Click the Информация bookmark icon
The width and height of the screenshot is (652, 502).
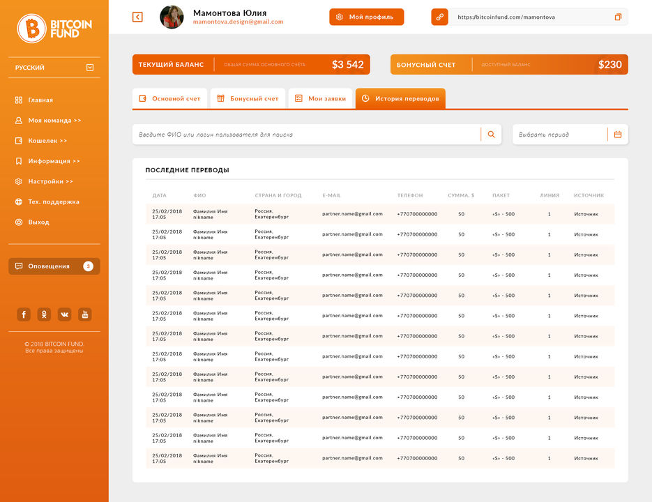[x=19, y=161]
